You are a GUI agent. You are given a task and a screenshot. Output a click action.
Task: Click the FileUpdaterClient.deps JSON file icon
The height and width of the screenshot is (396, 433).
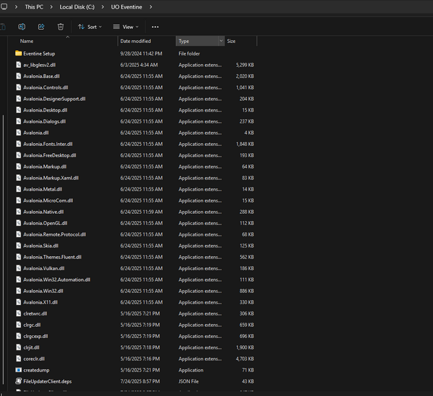point(19,381)
